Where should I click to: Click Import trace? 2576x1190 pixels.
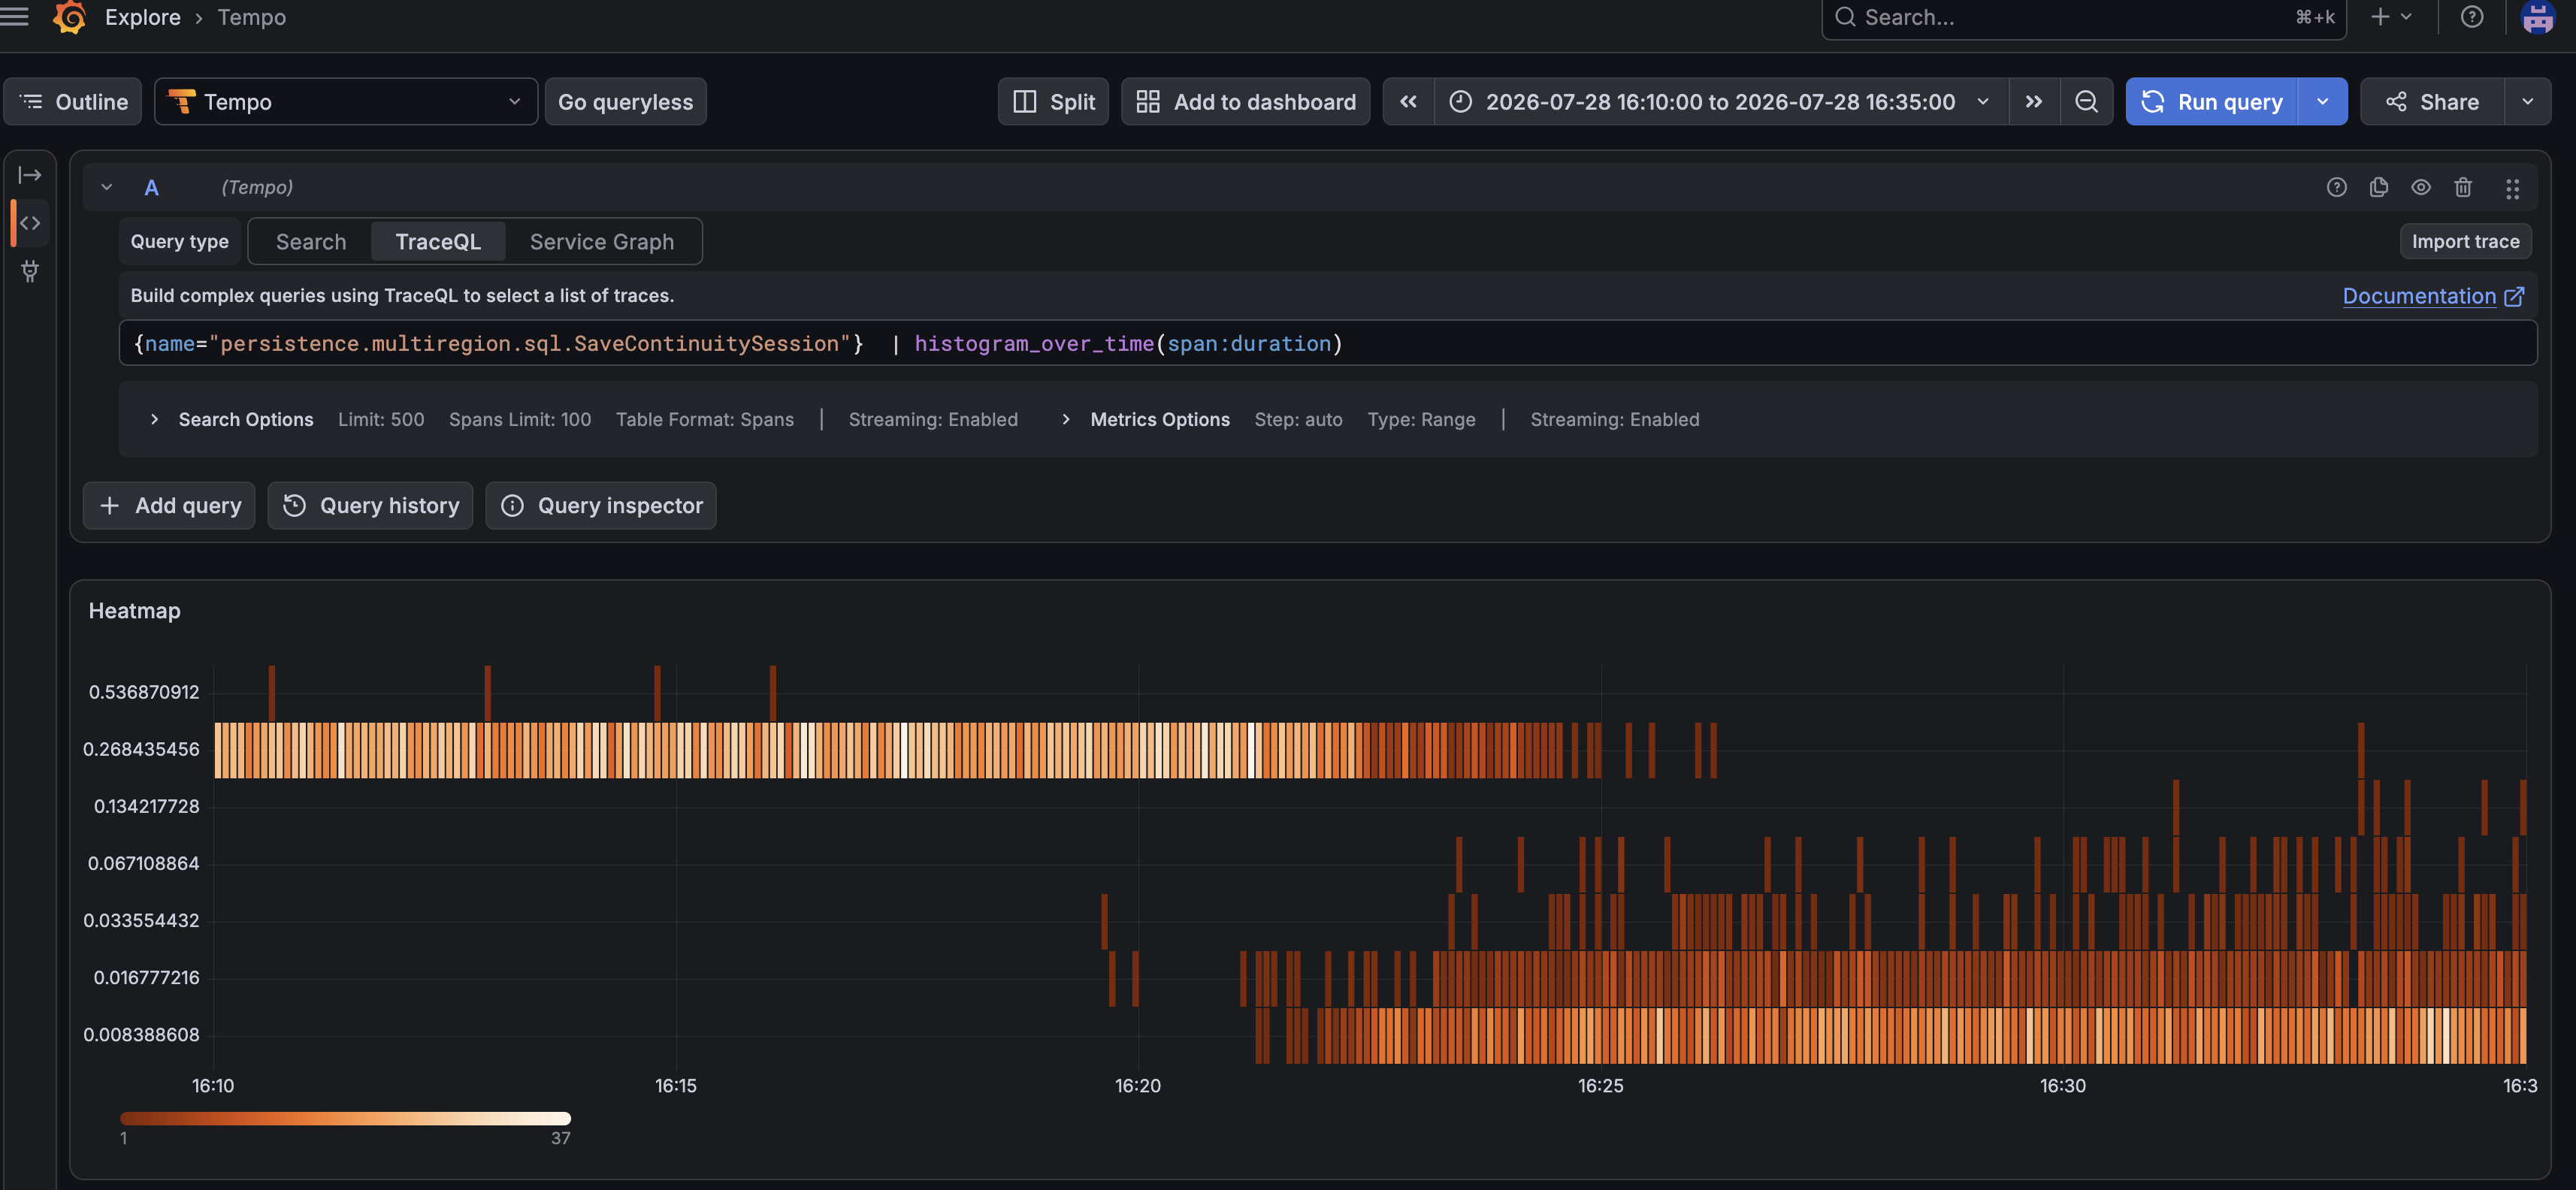click(2465, 241)
